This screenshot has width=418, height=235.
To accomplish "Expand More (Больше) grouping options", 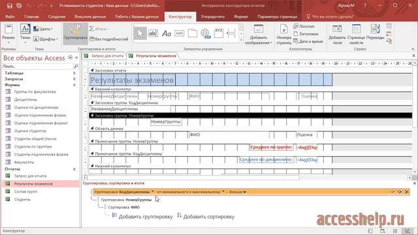I will coord(237,191).
